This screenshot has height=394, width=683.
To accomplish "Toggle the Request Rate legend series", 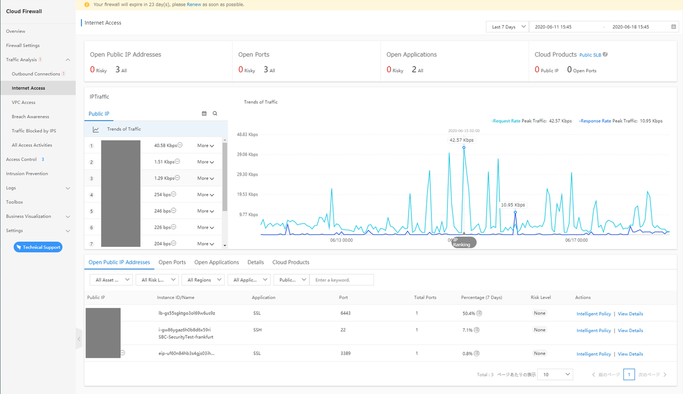I will coord(506,121).
